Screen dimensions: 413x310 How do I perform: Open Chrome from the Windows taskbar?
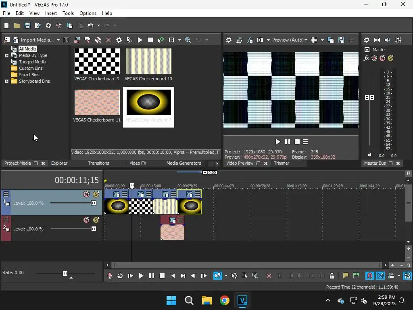tap(224, 300)
